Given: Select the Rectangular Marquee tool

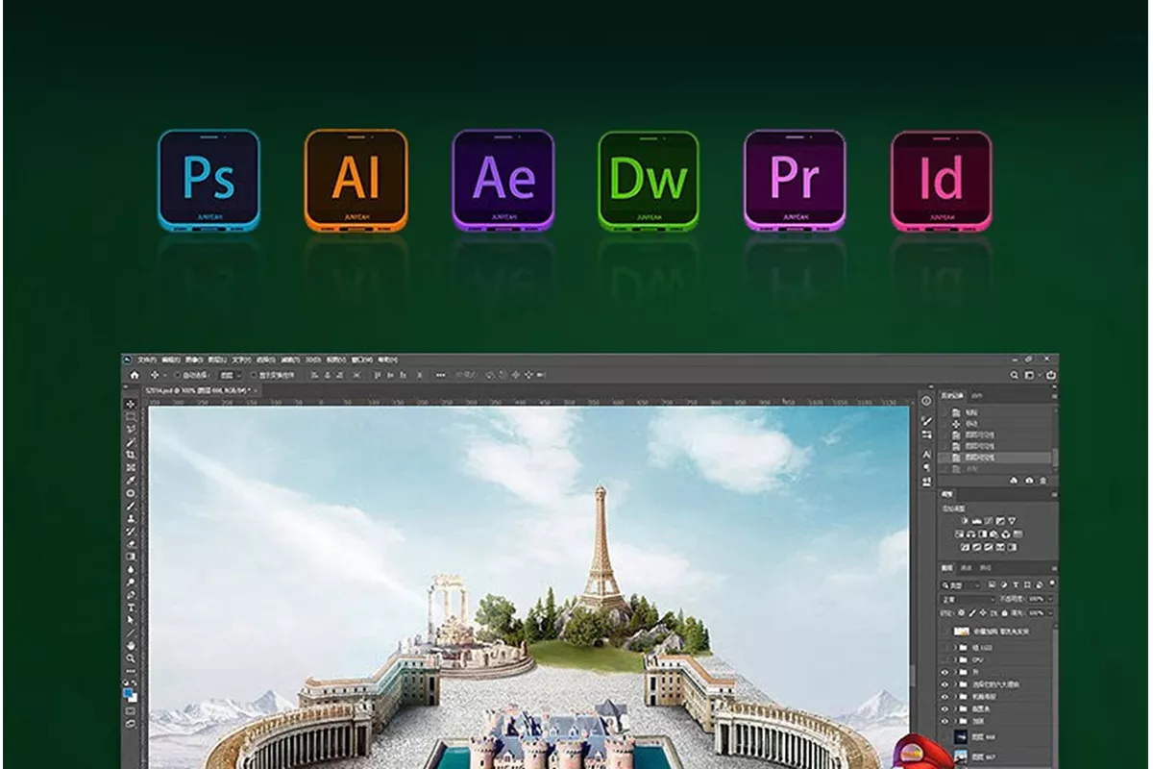Looking at the screenshot, I should coord(132,417).
